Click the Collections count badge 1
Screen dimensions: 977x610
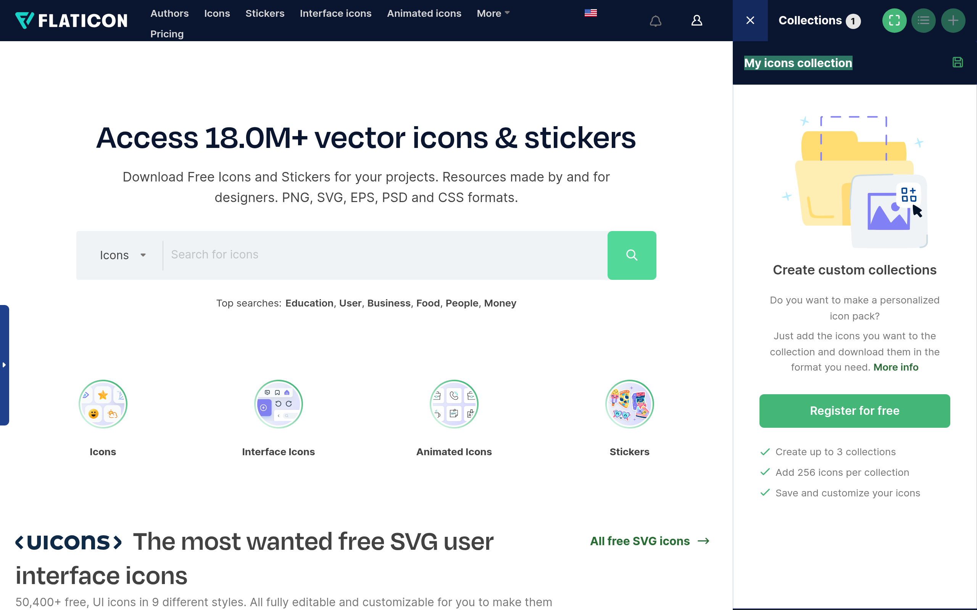pyautogui.click(x=853, y=21)
